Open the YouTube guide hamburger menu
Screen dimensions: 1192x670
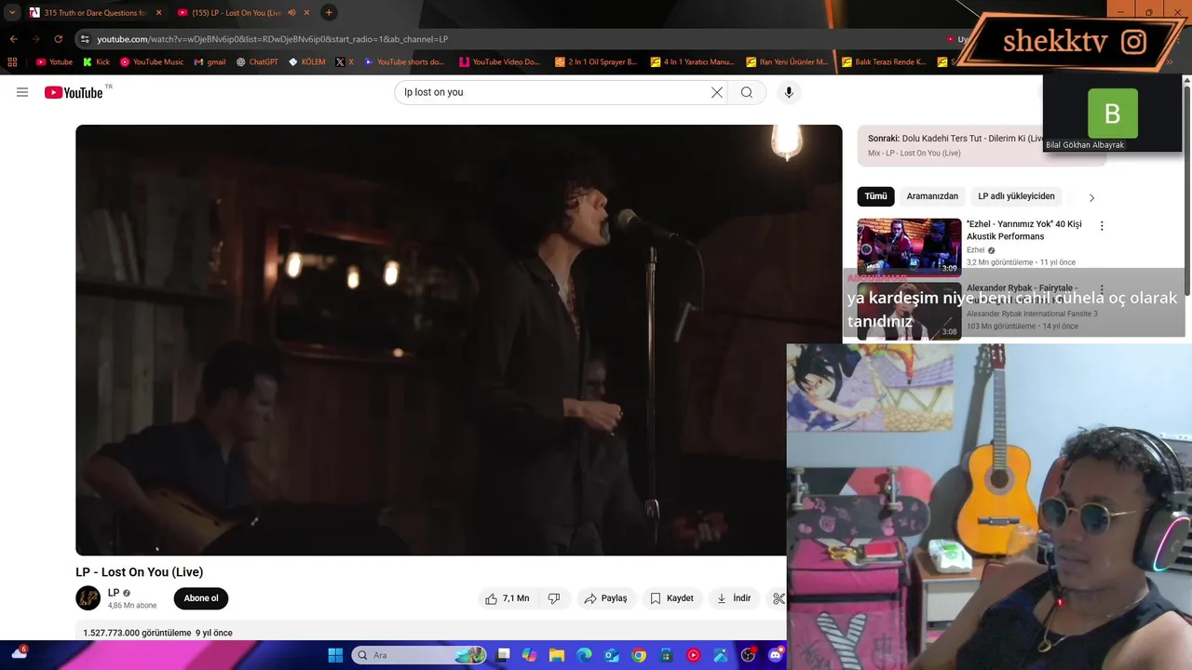[x=22, y=92]
